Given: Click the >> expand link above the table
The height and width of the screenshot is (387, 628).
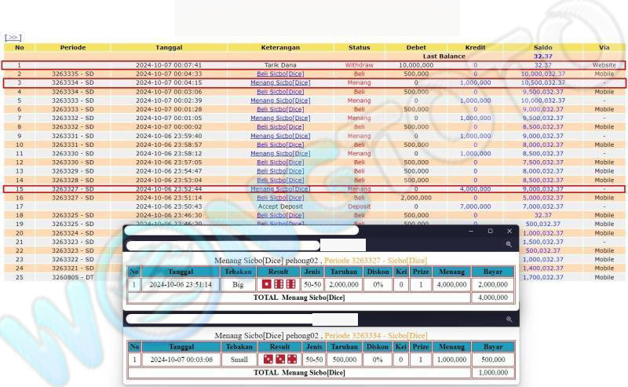Looking at the screenshot, I should point(13,37).
